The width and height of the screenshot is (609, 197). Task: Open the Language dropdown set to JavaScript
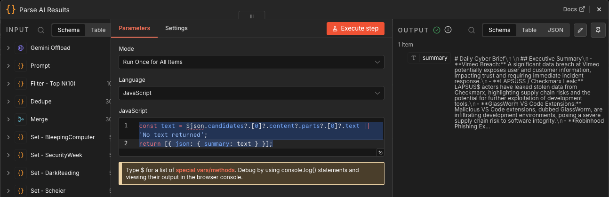tap(251, 93)
